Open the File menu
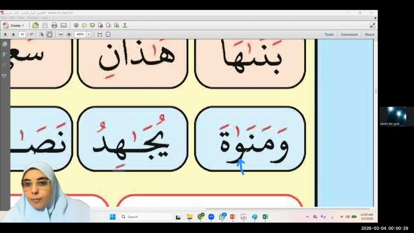Image resolution: width=414 pixels, height=233 pixels. [4, 18]
